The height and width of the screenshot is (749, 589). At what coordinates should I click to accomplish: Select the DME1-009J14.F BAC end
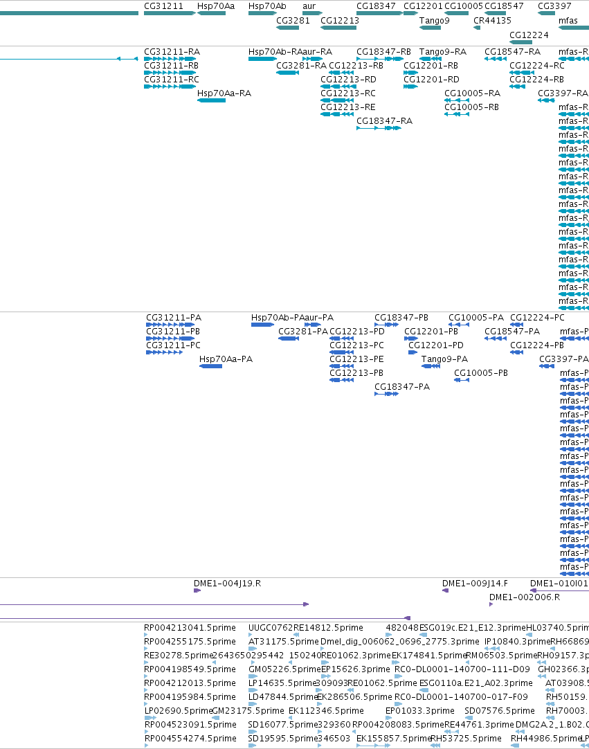click(x=445, y=591)
